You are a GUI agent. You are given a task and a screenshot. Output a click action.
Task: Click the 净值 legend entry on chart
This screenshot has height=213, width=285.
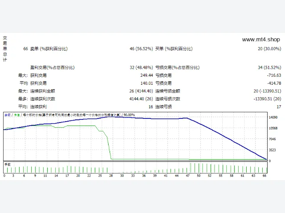(x=17, y=115)
